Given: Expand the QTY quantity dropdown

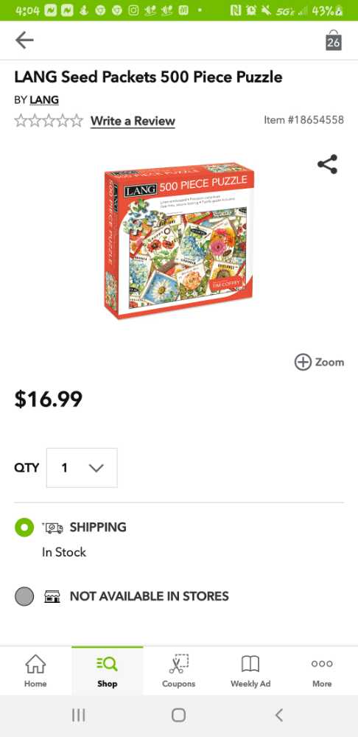Looking at the screenshot, I should 82,468.
